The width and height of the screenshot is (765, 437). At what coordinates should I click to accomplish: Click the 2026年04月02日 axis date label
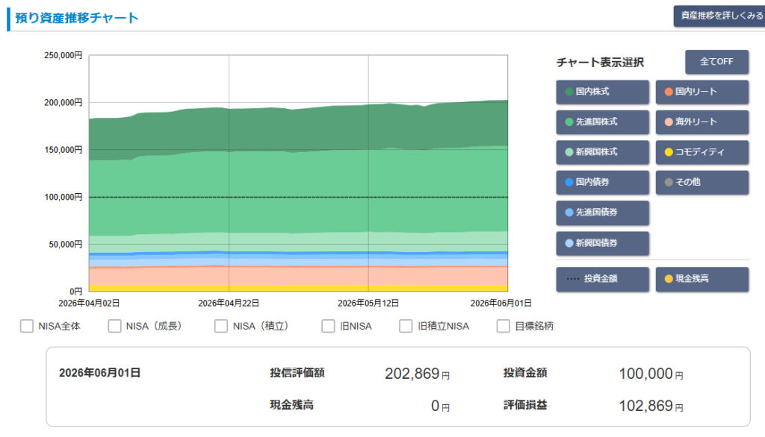tap(89, 303)
